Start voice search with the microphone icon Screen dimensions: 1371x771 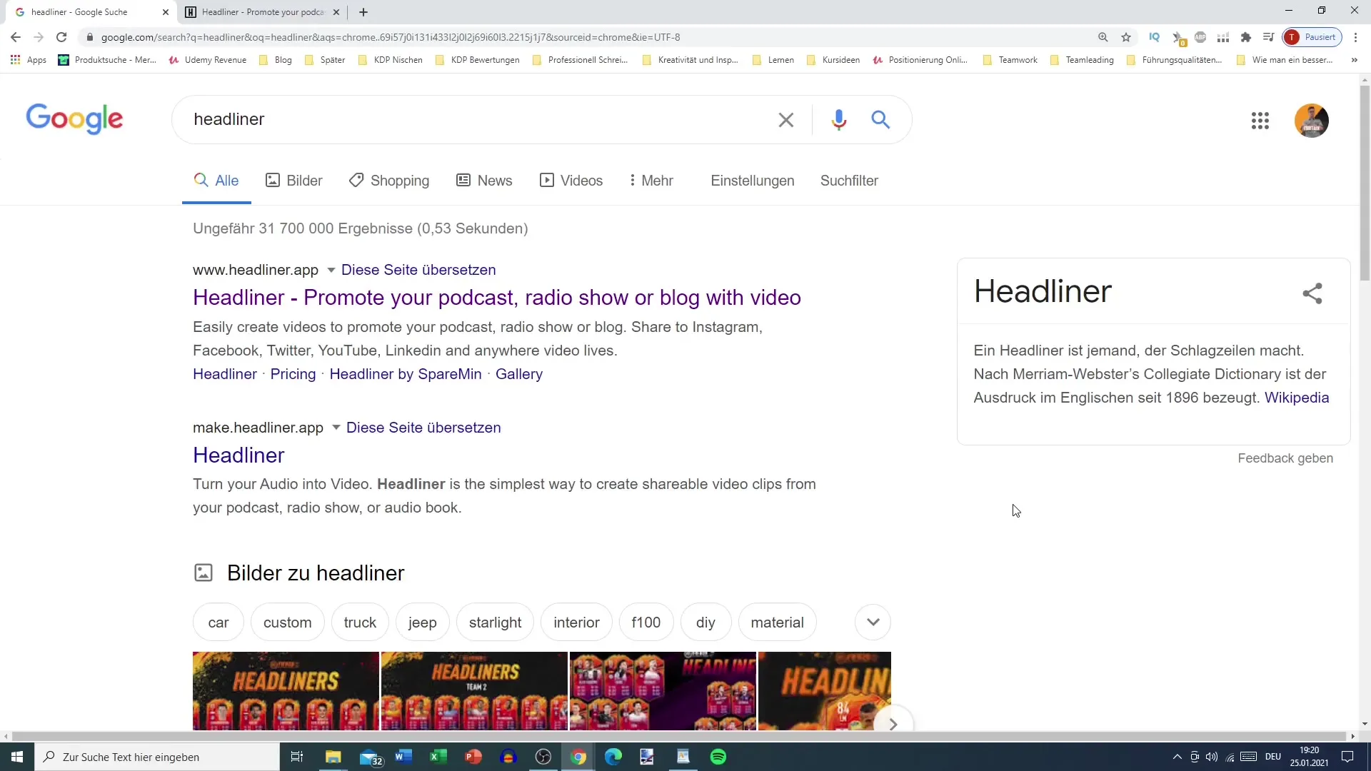(x=839, y=120)
